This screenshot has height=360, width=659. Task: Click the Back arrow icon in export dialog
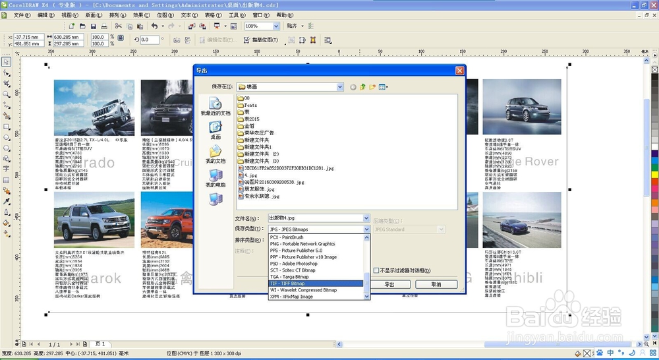(353, 87)
